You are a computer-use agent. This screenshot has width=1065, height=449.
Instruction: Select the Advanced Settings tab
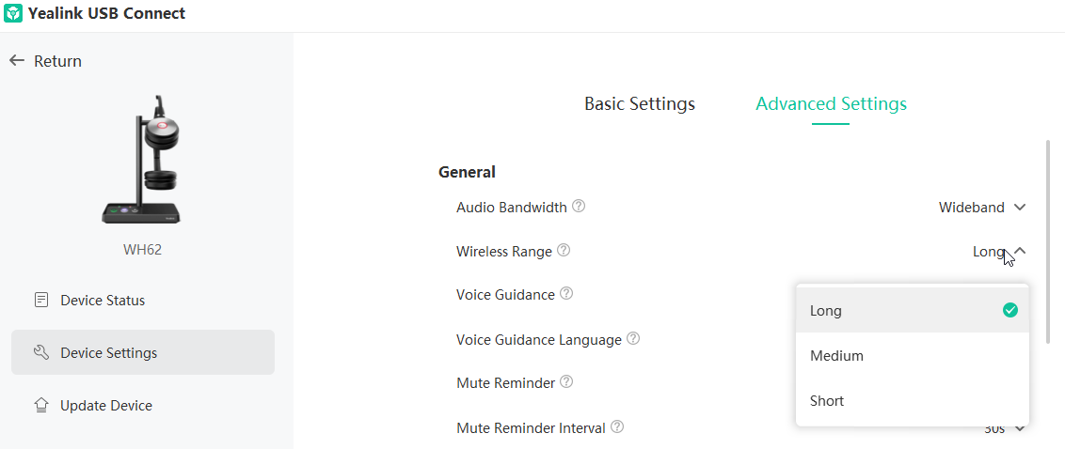[831, 103]
